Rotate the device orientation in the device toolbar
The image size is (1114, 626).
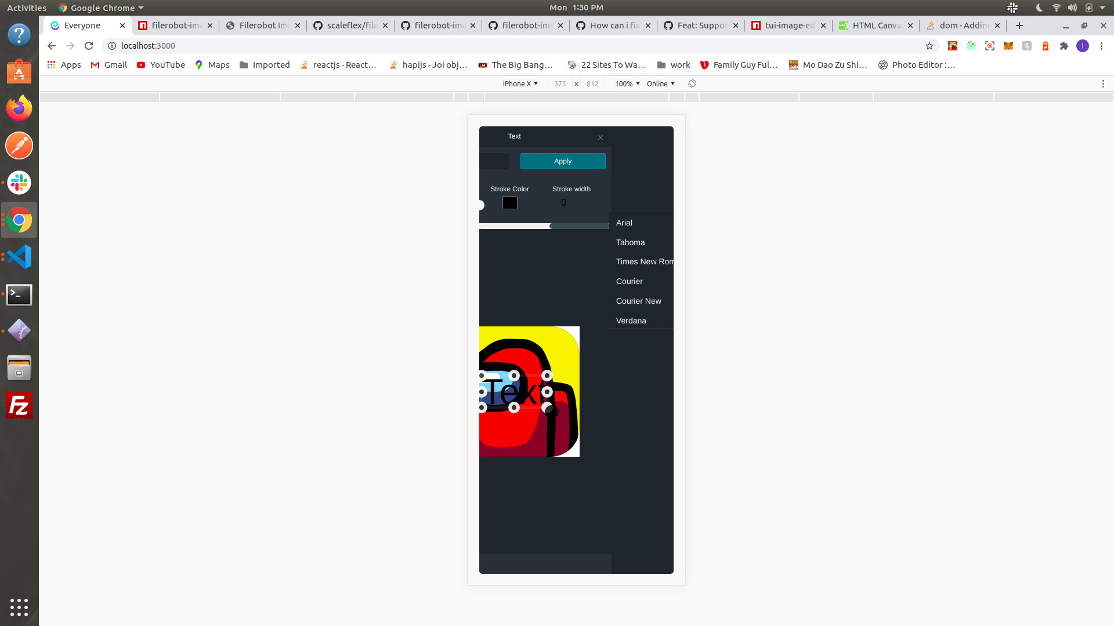coord(692,83)
